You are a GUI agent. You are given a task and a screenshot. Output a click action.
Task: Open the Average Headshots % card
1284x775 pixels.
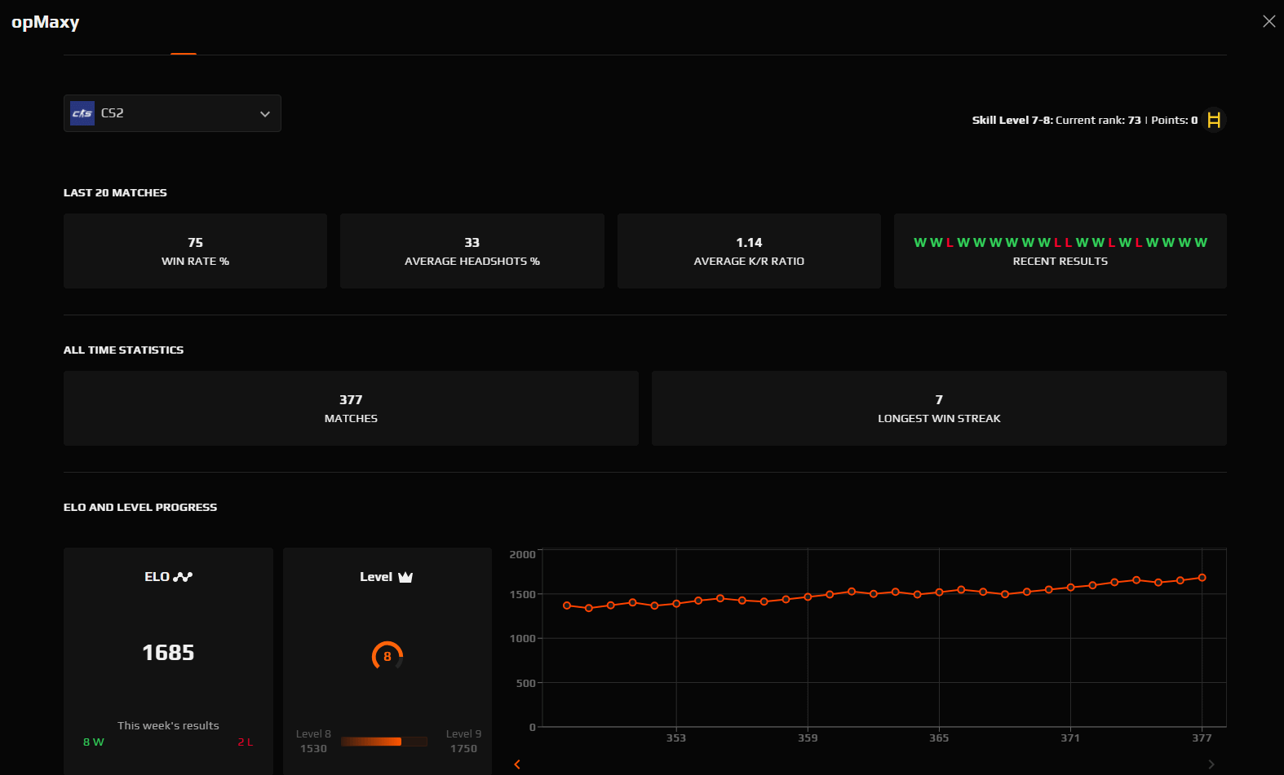pyautogui.click(x=472, y=251)
